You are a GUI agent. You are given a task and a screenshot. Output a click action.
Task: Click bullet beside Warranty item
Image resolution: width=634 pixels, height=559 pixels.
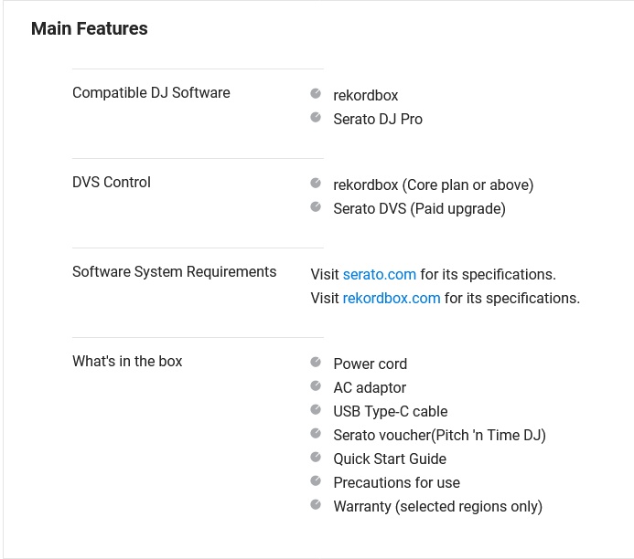316,504
